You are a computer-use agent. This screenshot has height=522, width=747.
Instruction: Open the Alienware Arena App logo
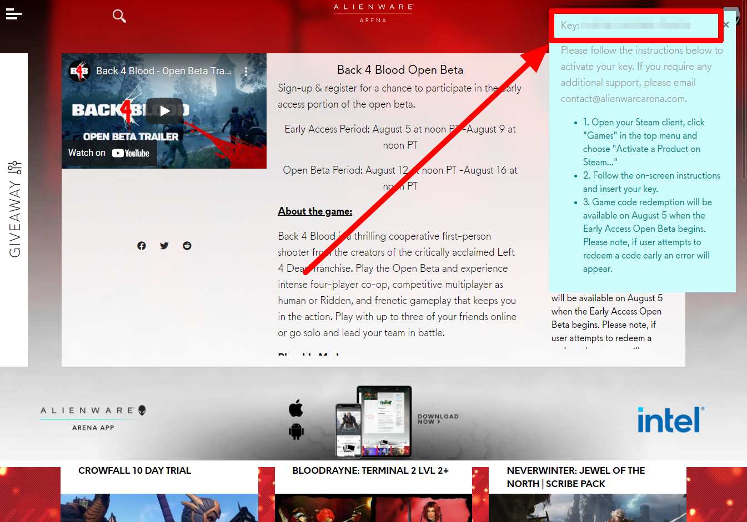[93, 418]
